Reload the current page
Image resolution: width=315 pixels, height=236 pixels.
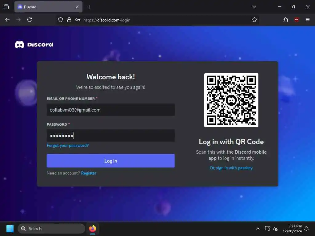pyautogui.click(x=30, y=20)
